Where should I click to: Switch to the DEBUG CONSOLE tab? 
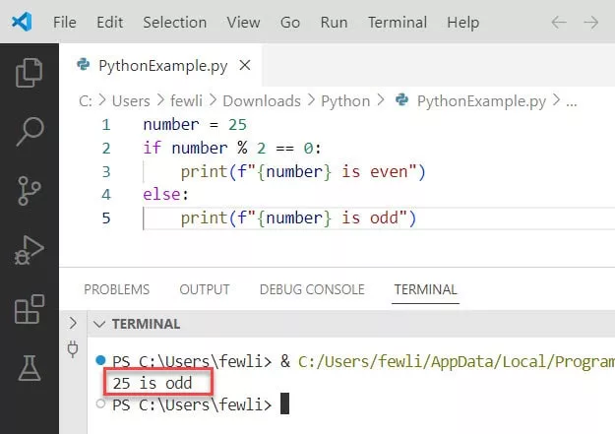point(311,289)
